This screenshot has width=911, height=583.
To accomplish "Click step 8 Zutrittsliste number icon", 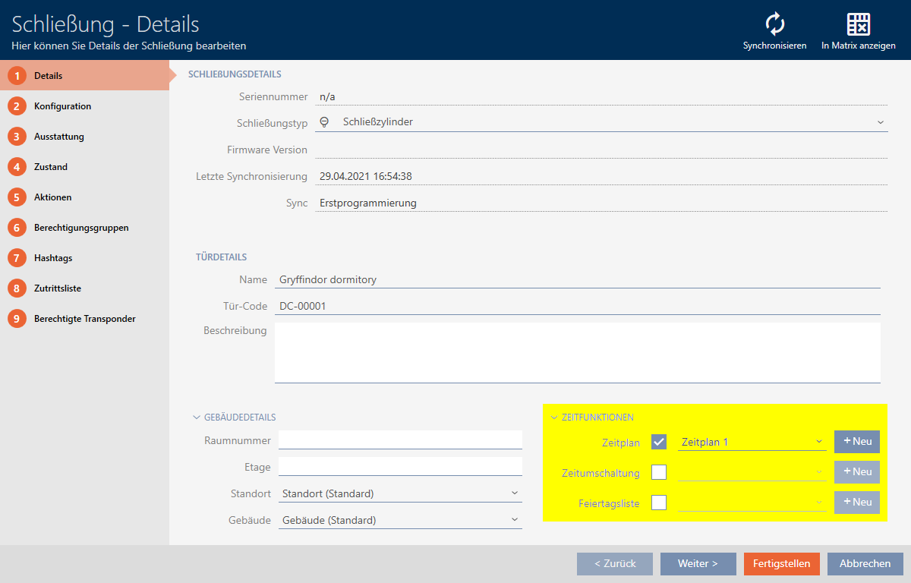I will (x=17, y=288).
